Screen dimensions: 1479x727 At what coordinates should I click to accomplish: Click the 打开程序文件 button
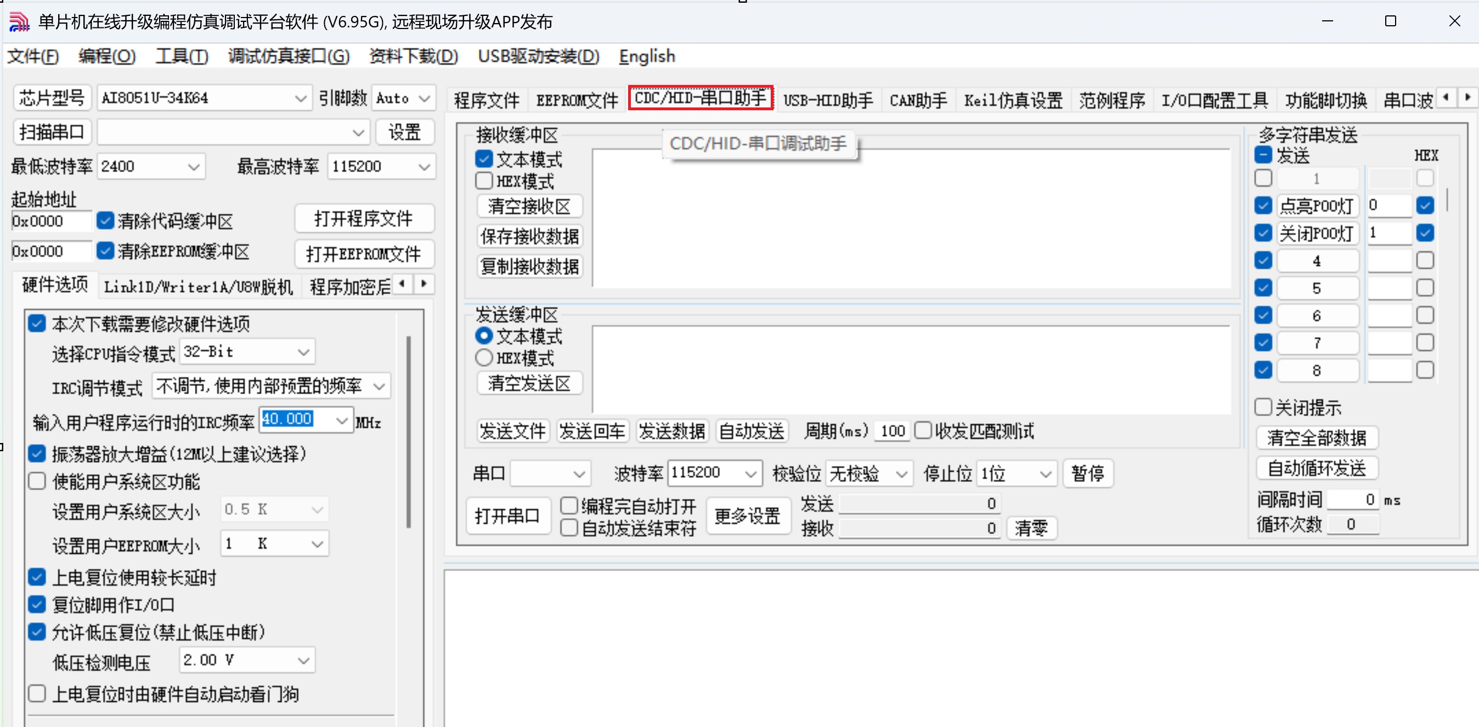click(364, 219)
